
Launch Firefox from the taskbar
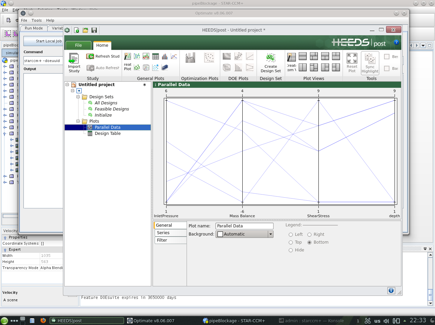tap(43, 320)
